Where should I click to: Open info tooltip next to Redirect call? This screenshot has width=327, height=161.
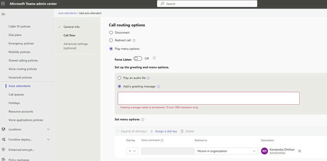134,41
